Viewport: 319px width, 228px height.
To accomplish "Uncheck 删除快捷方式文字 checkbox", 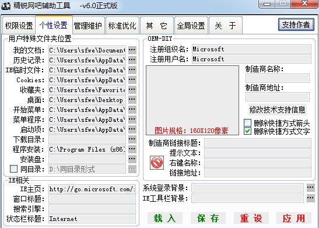I will (247, 131).
